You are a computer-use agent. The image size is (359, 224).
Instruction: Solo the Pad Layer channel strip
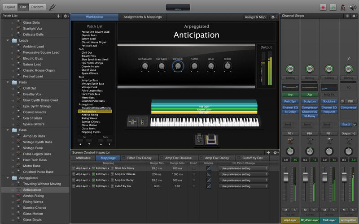pos(333,210)
